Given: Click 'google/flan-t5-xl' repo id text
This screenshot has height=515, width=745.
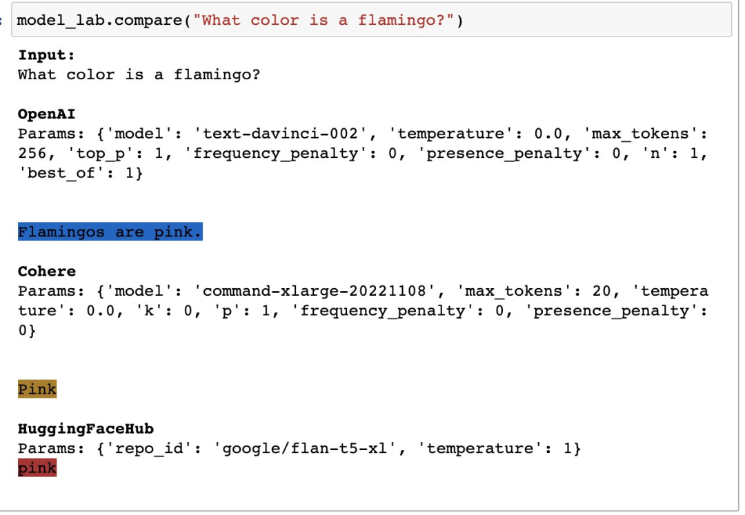Looking at the screenshot, I should (305, 448).
